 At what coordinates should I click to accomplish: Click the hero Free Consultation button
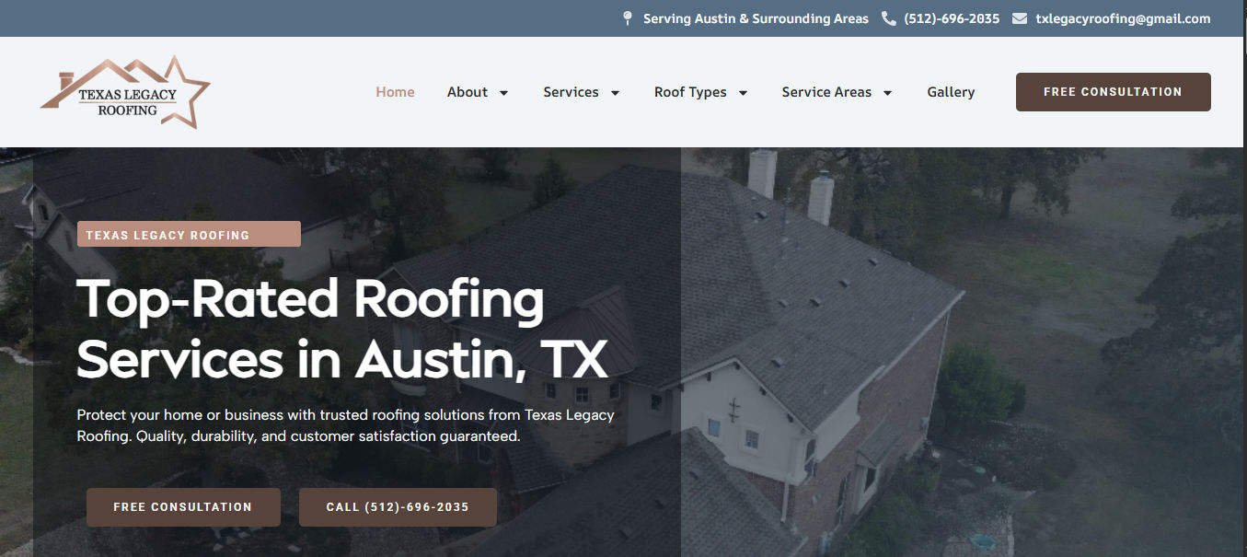tap(183, 507)
